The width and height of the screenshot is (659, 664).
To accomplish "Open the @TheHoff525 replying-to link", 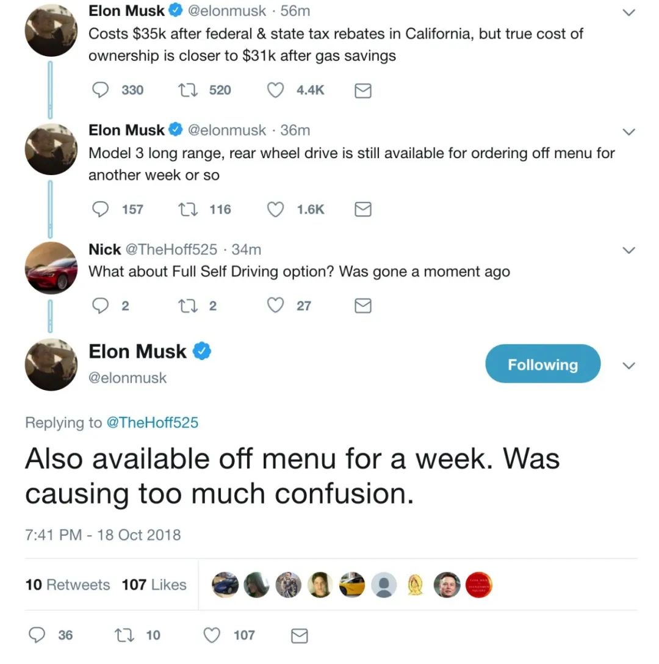I will tap(153, 422).
